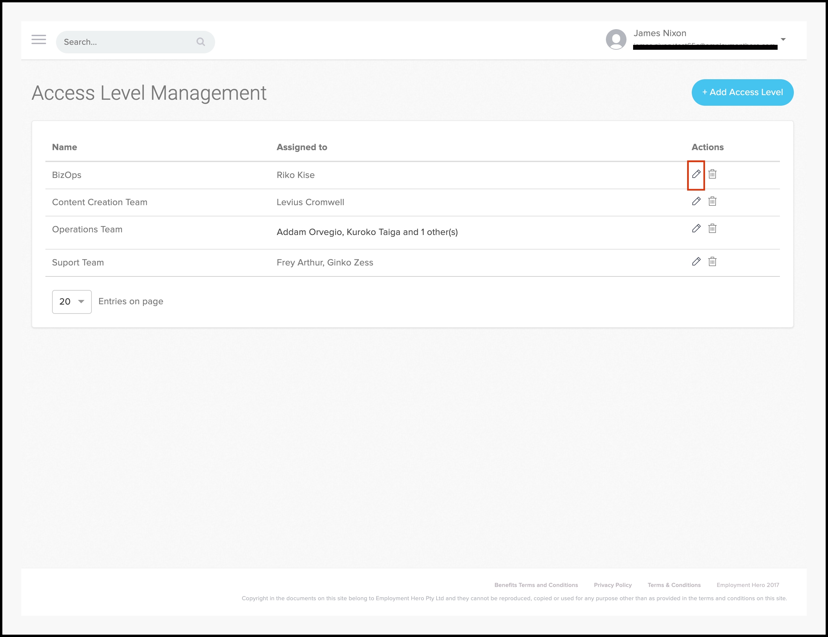Delete the Content Creation Team access level
Image resolution: width=828 pixels, height=637 pixels.
(712, 201)
